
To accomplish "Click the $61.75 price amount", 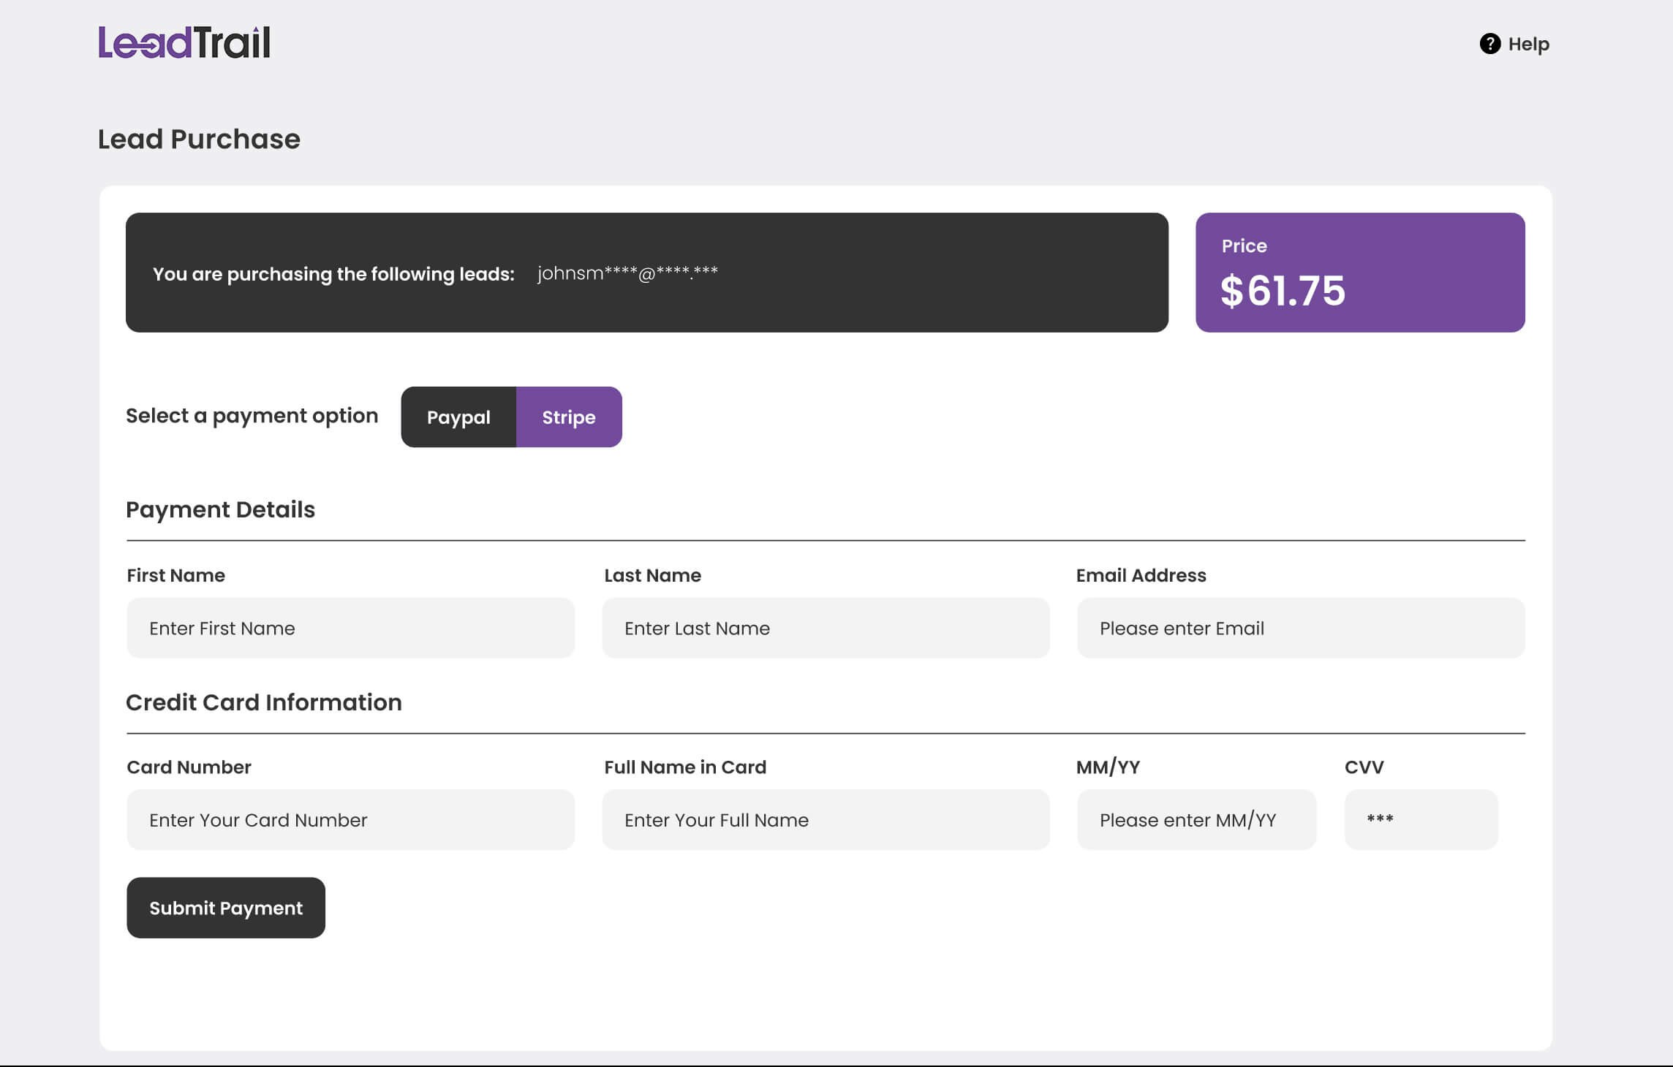I will tap(1283, 291).
